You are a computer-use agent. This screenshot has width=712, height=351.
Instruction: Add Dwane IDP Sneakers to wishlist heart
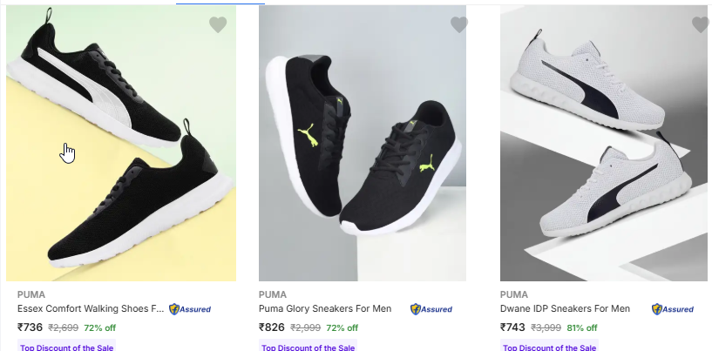pos(701,25)
